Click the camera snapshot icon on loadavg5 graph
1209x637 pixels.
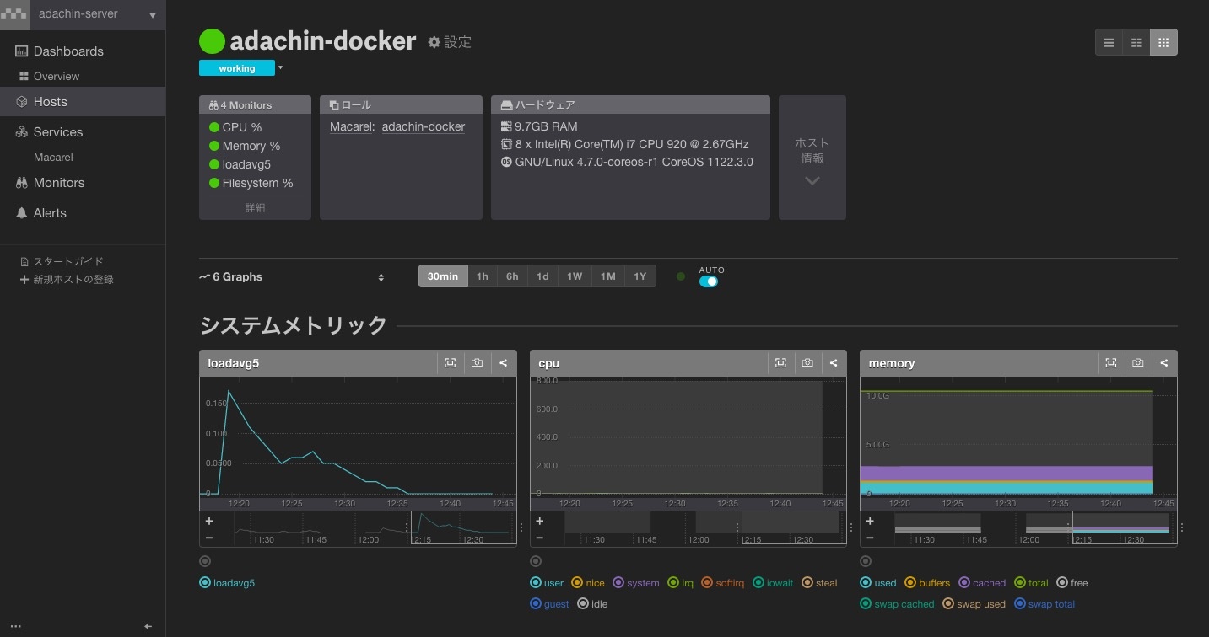pyautogui.click(x=477, y=363)
